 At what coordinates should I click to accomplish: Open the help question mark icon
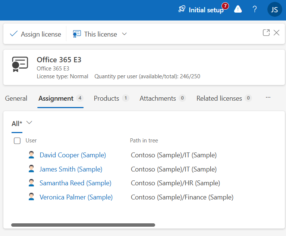click(255, 9)
